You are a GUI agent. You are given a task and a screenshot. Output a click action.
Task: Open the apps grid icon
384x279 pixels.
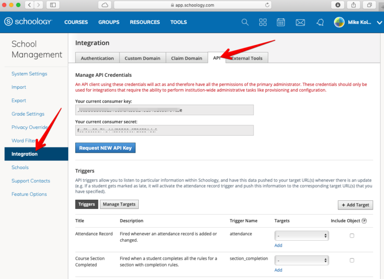point(263,22)
